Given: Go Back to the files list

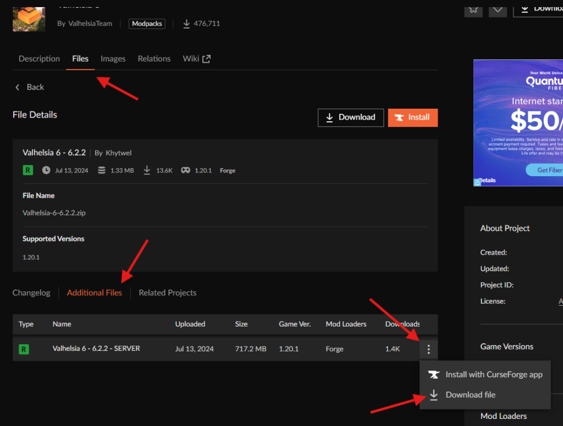Looking at the screenshot, I should click(x=30, y=87).
